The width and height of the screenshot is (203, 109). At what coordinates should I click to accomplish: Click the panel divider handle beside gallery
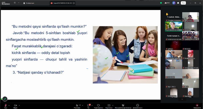(161, 55)
